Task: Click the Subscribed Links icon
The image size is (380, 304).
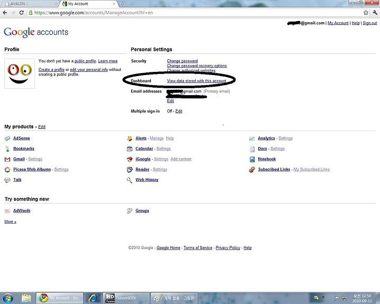Action: pos(252,170)
